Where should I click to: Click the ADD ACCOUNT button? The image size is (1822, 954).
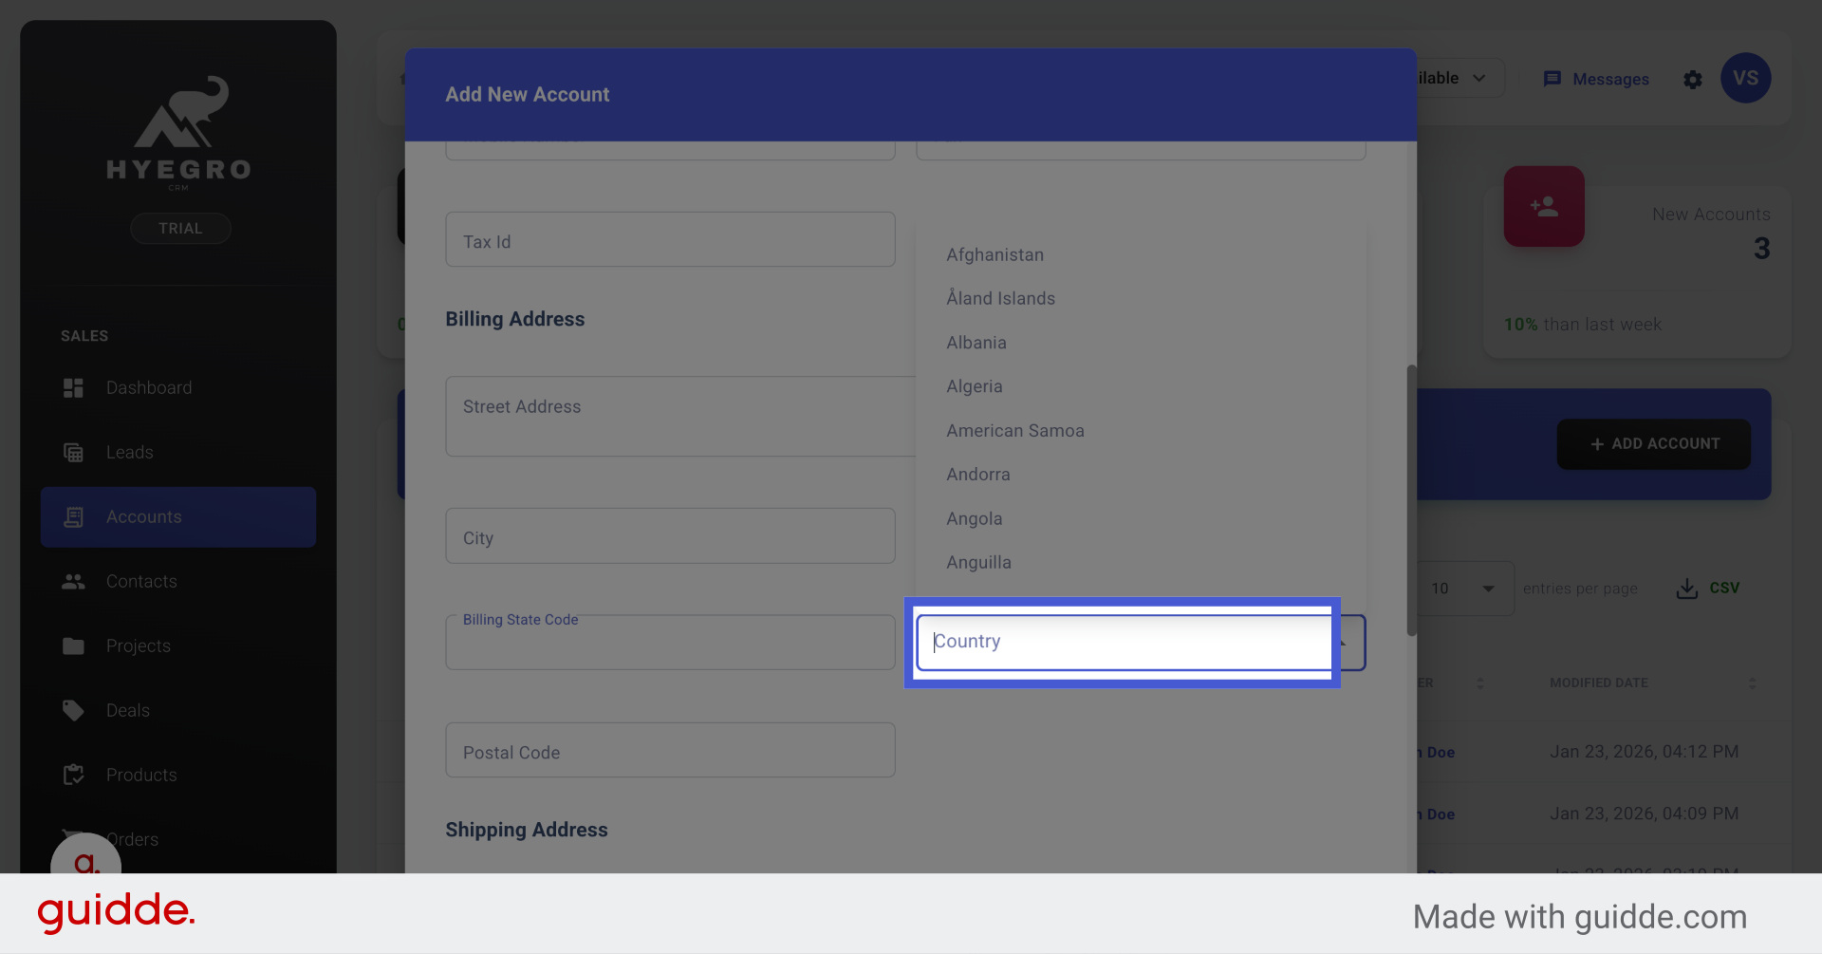pyautogui.click(x=1653, y=443)
